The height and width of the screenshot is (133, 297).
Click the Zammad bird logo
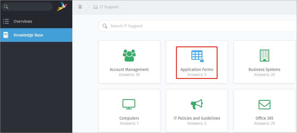coord(62,7)
